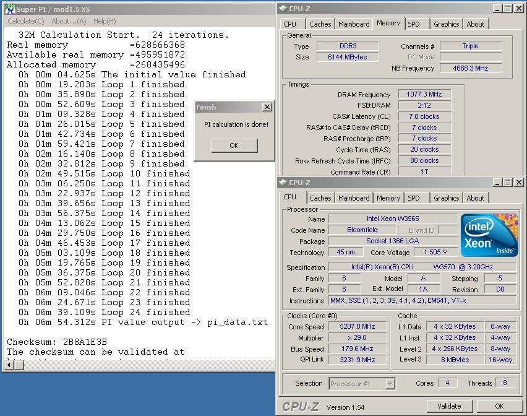Screen dimensions: 527x416
Task: Close the upper CPU-Z Memory window
Action: pyautogui.click(x=519, y=9)
